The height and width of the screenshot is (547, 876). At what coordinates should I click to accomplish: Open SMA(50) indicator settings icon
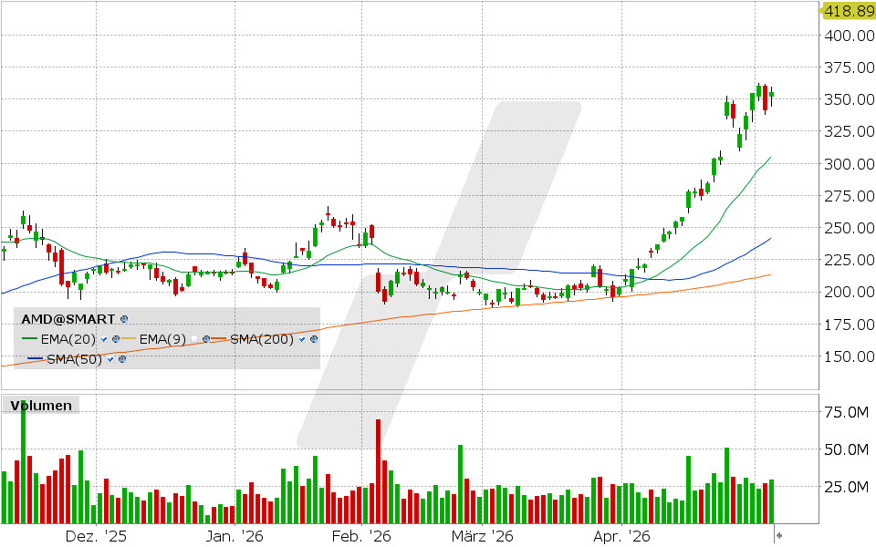point(122,359)
